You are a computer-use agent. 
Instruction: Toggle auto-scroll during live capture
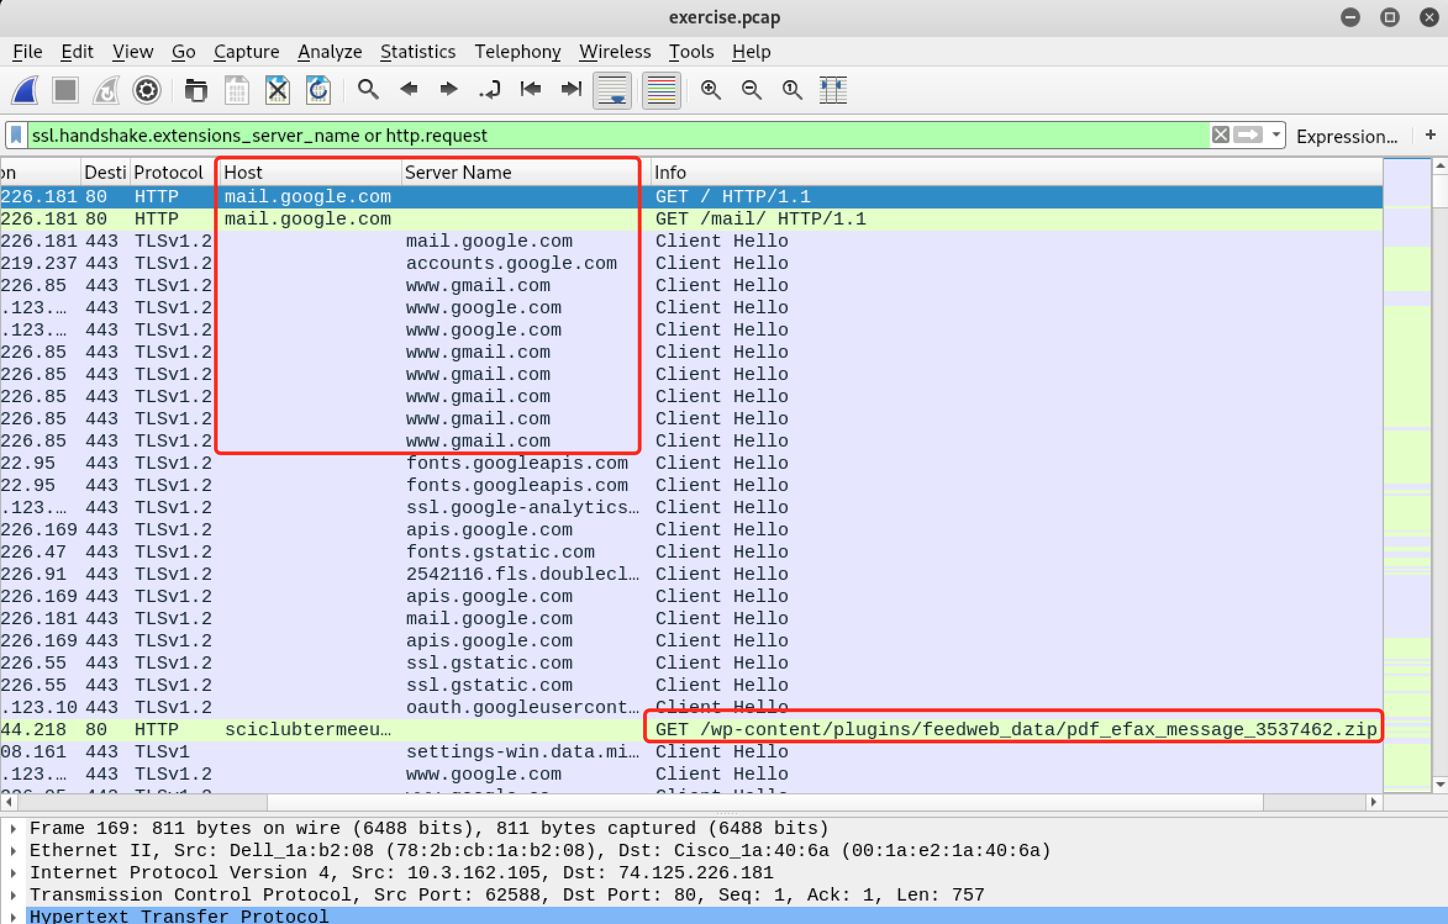pos(612,91)
